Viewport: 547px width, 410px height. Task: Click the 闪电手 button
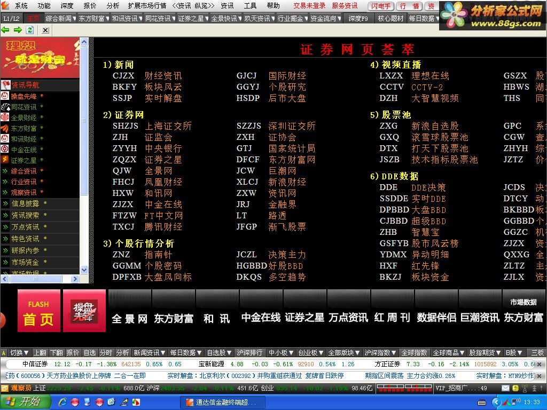coord(380,6)
